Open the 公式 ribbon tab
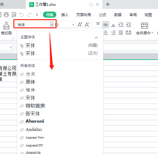Image resolution: width=158 pixels, height=154 pixels. [x=103, y=15]
